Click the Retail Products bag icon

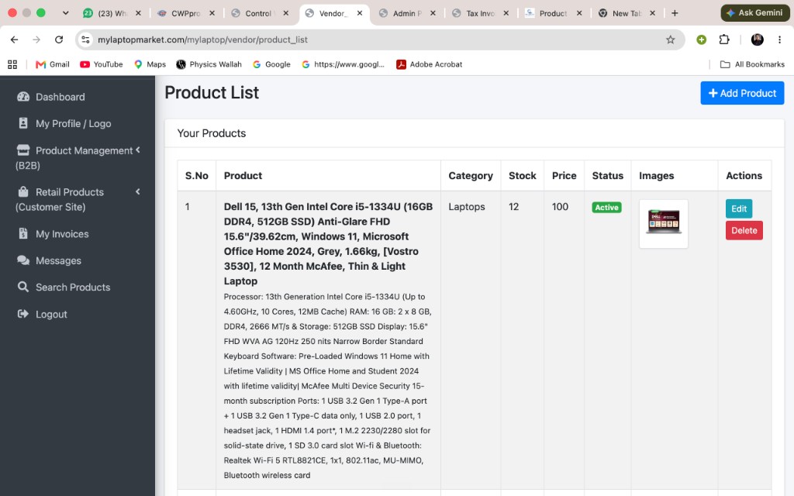click(x=23, y=191)
